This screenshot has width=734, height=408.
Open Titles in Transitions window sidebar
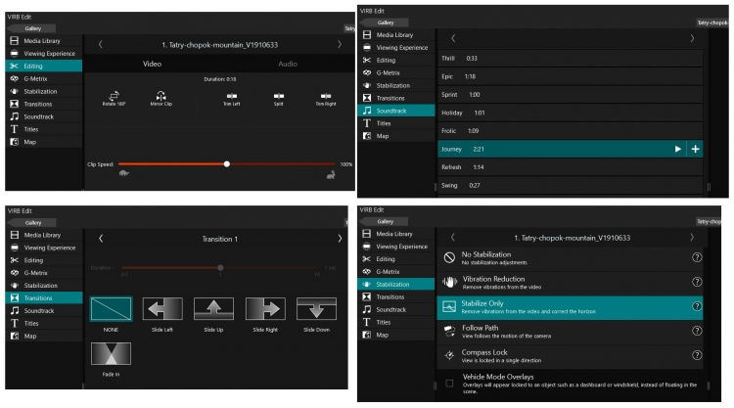[44, 323]
